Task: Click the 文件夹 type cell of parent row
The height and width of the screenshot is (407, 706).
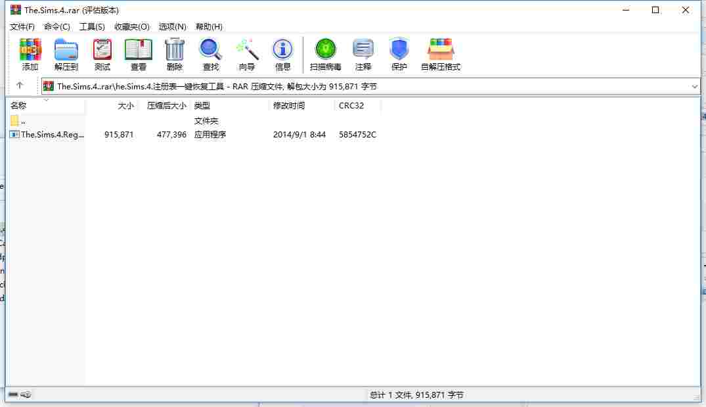Action: (206, 121)
